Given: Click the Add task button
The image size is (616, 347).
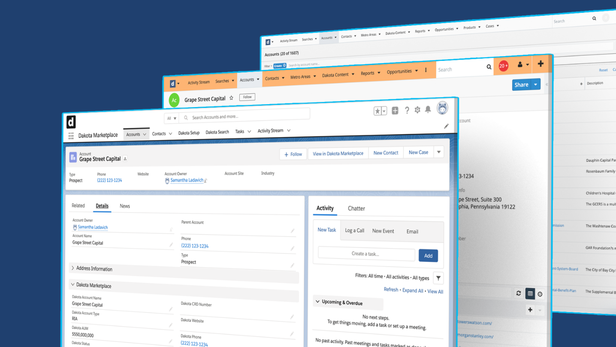Looking at the screenshot, I should click(428, 256).
